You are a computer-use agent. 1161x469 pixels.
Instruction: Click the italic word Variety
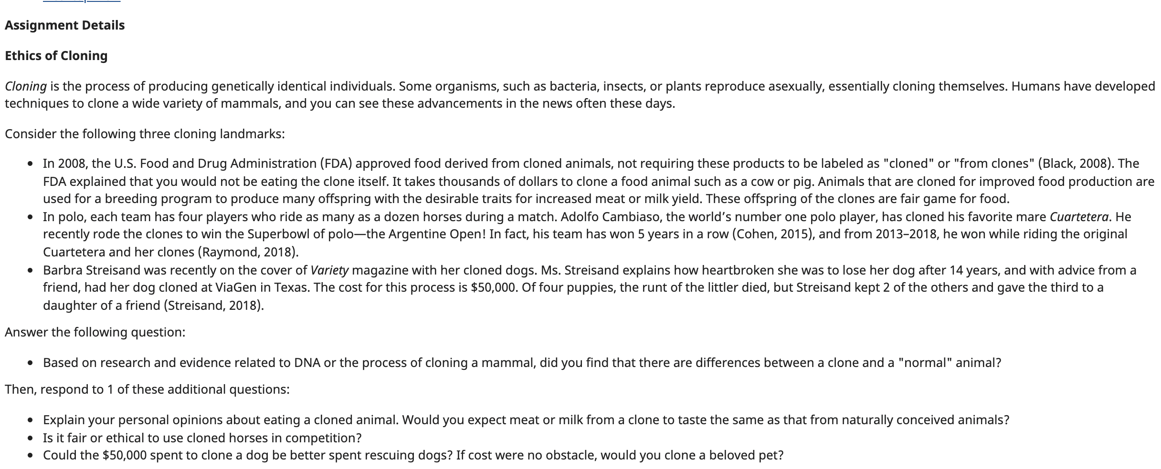point(329,270)
